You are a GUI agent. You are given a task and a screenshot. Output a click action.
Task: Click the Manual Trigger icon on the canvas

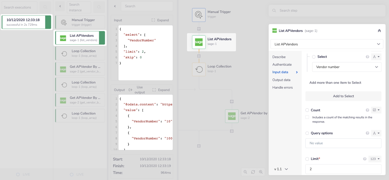(x=199, y=15)
